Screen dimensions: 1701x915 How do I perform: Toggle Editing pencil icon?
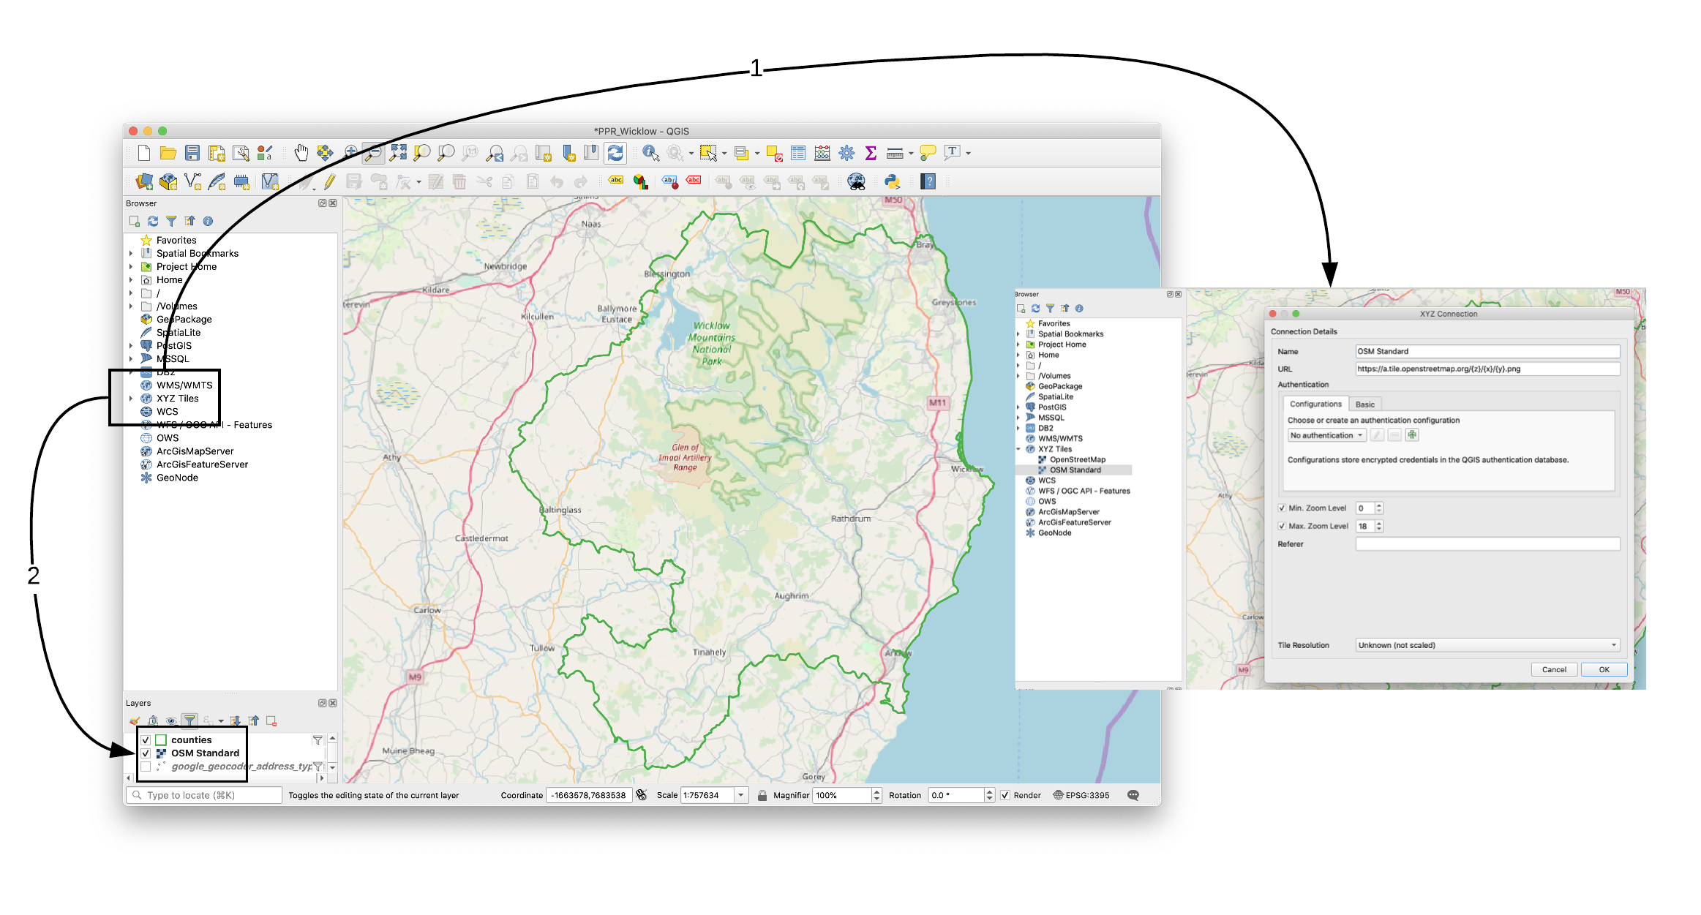click(329, 181)
